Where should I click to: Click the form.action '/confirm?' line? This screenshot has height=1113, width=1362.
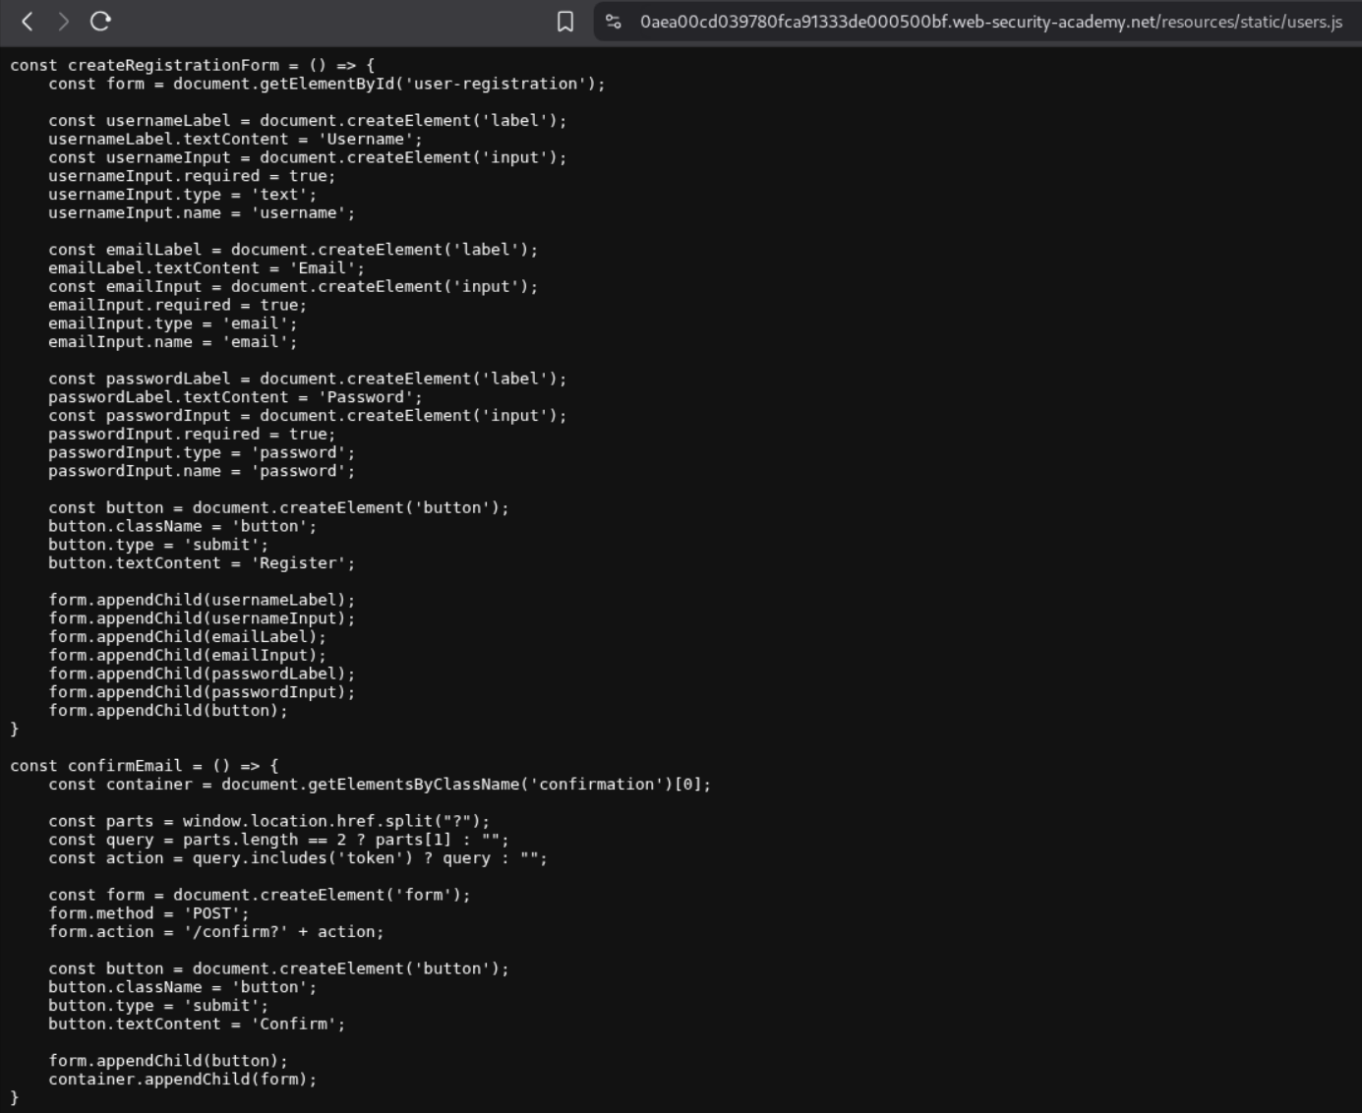click(x=215, y=932)
